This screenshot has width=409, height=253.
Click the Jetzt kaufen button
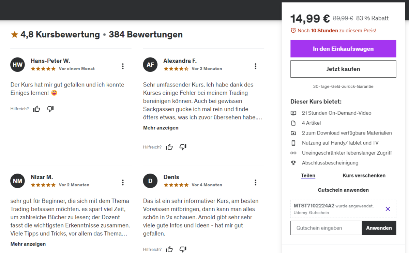click(343, 69)
